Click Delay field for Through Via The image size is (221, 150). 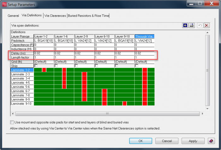click(145, 53)
